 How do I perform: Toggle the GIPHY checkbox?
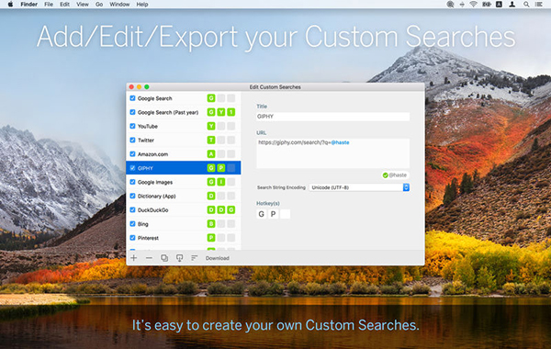(132, 168)
